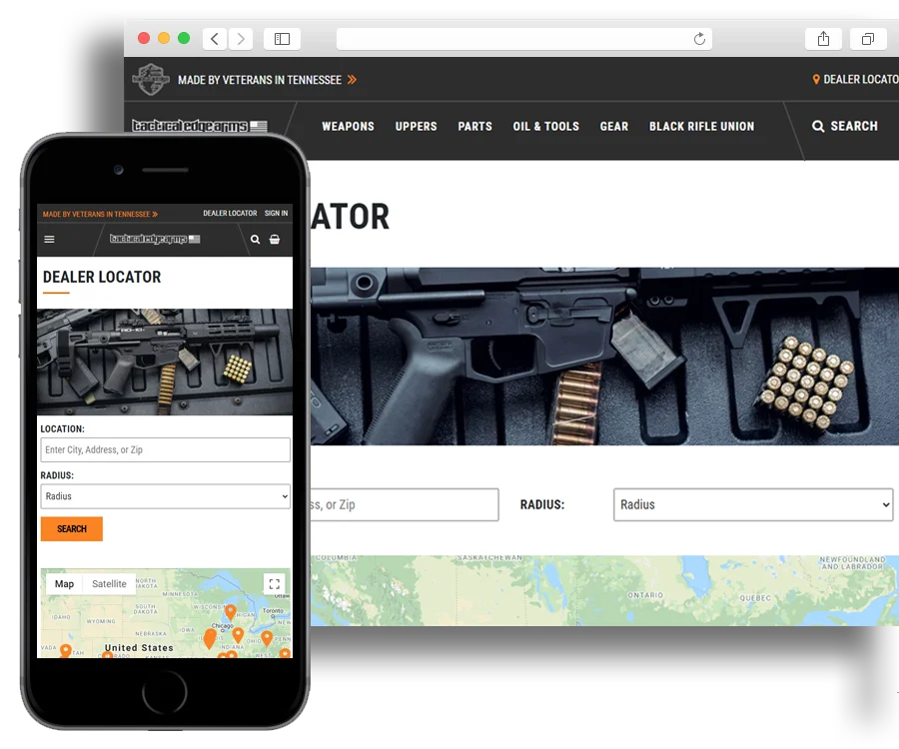Tap the search magnifier icon on phone

(x=255, y=239)
